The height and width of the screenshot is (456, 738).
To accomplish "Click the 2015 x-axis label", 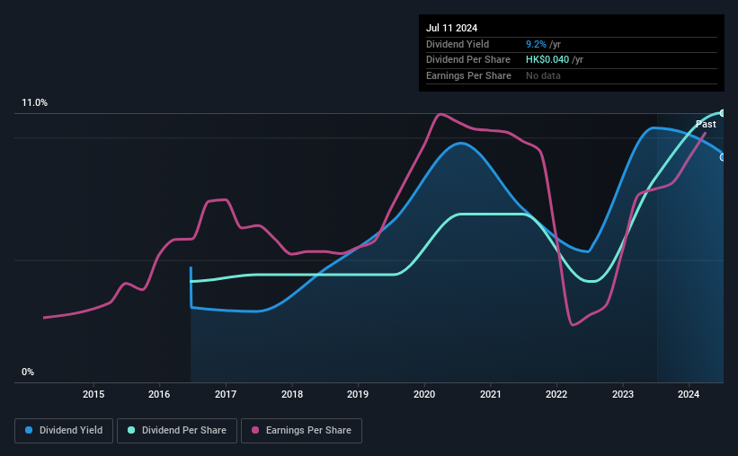I will [93, 394].
